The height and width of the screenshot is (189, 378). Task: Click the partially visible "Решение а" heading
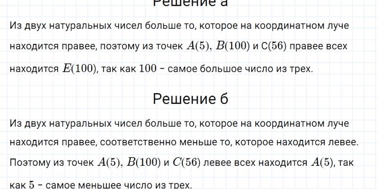[x=190, y=4]
